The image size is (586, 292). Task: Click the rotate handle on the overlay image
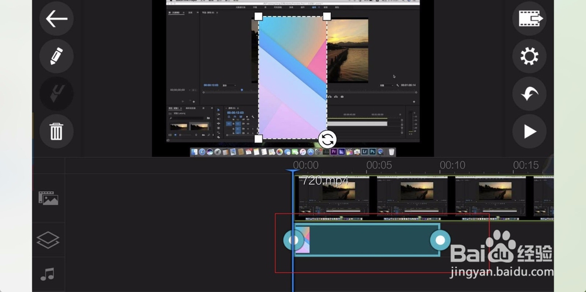328,140
